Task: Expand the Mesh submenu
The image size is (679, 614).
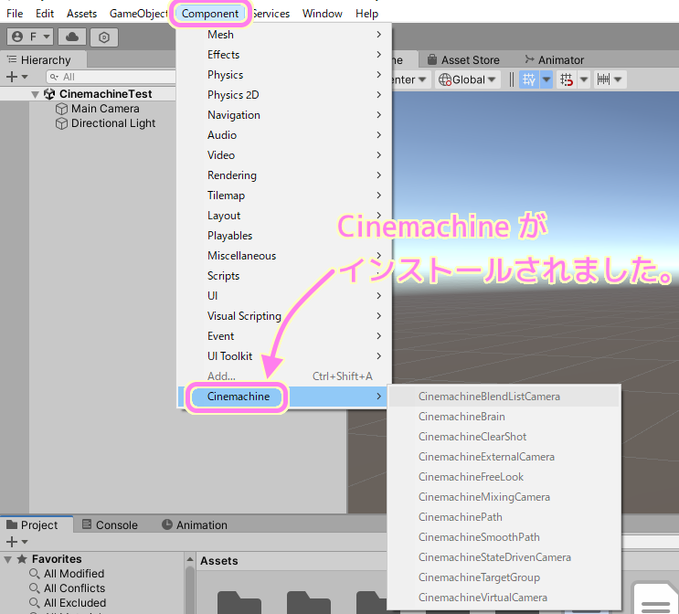Action: pos(284,35)
